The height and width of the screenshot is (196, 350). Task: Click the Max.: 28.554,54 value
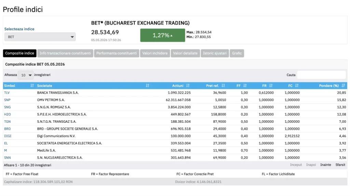199,32
